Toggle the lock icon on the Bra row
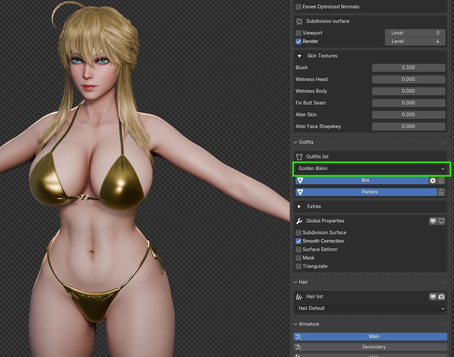Screen dimensions: 454x357 (441, 180)
